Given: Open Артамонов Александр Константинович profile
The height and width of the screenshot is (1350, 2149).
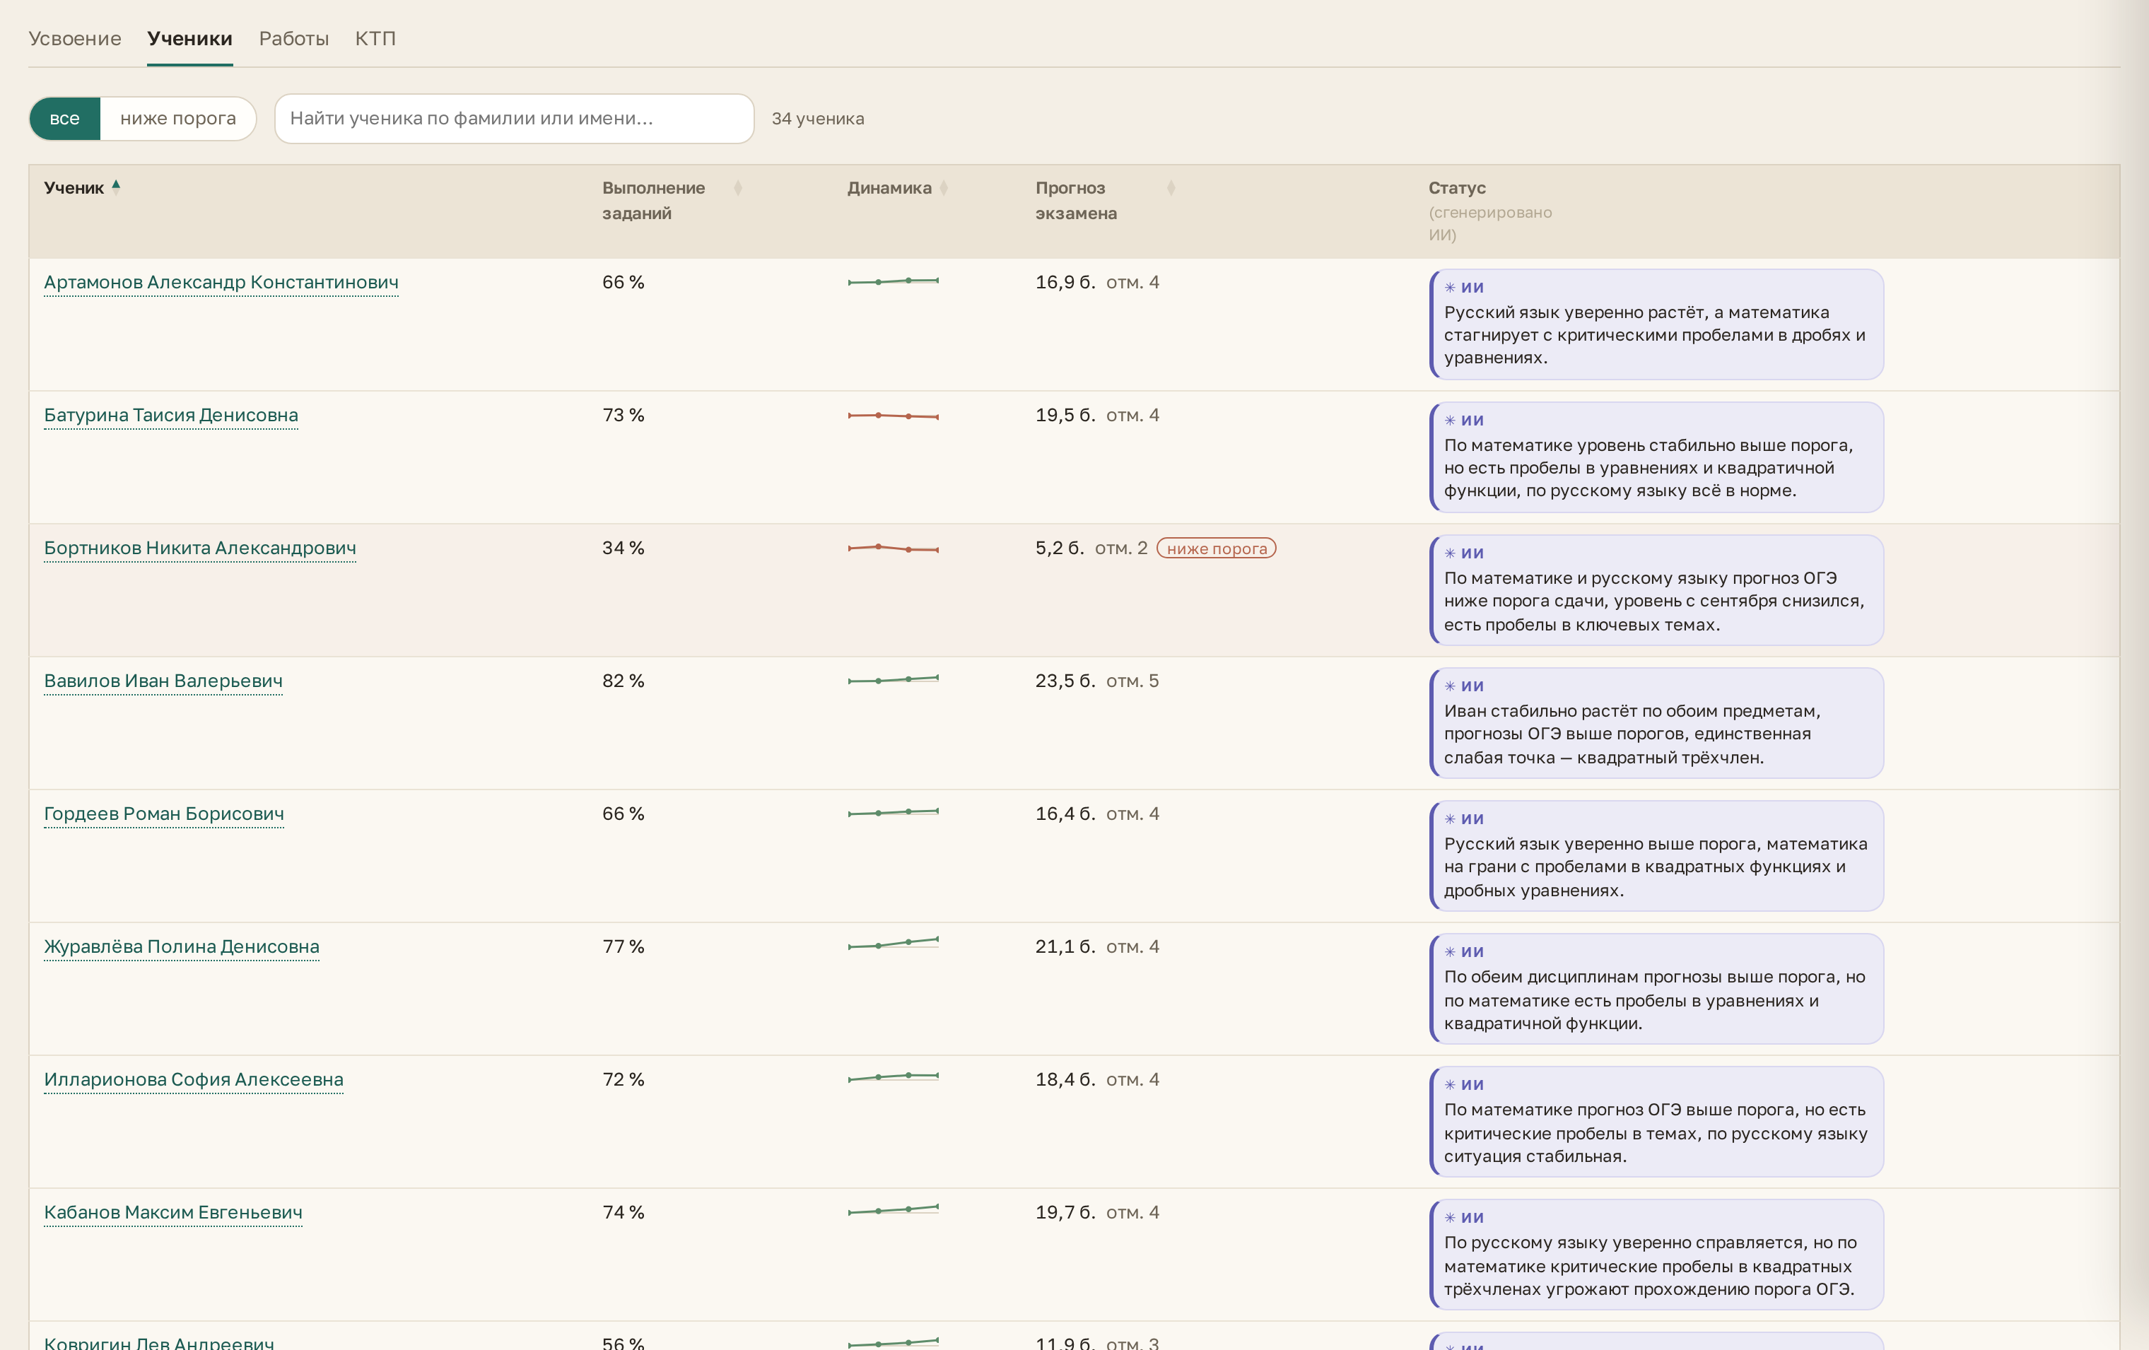Looking at the screenshot, I should click(221, 283).
